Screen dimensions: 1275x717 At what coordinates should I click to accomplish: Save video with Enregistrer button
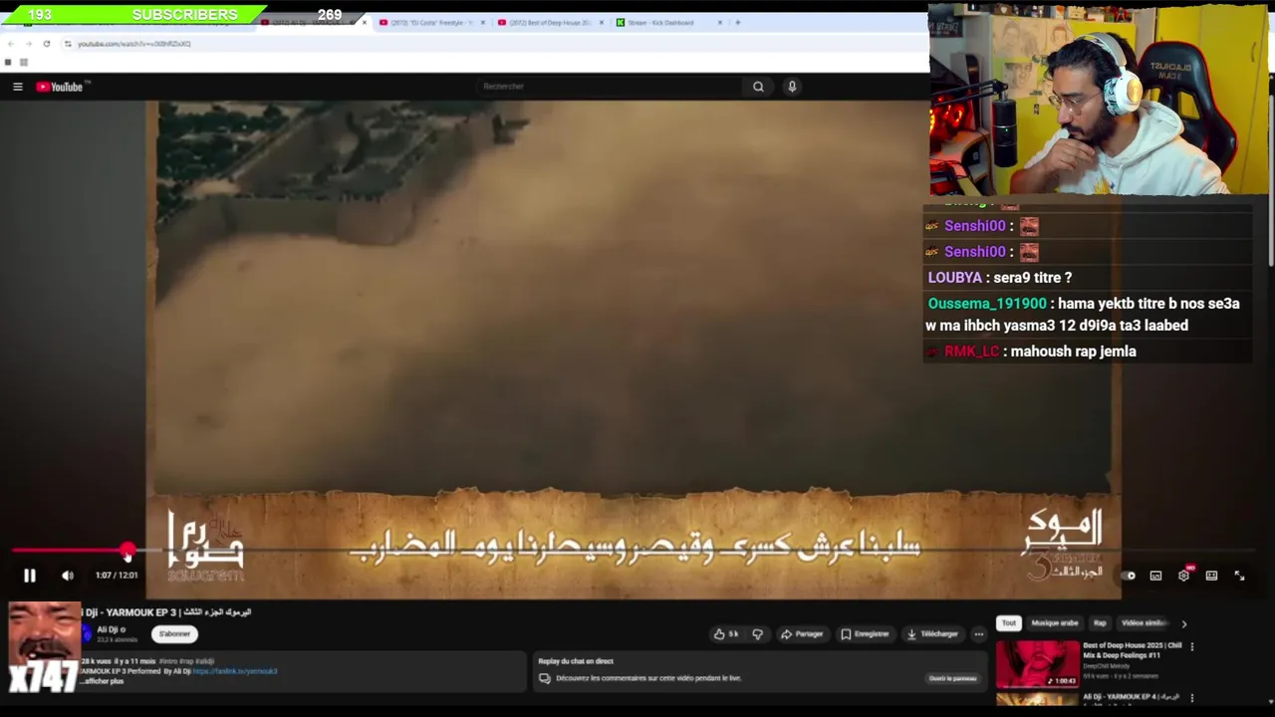865,634
